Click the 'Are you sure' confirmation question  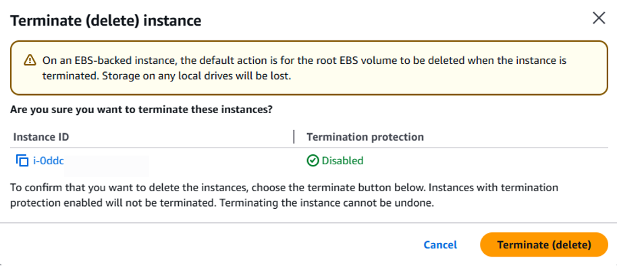(x=141, y=110)
